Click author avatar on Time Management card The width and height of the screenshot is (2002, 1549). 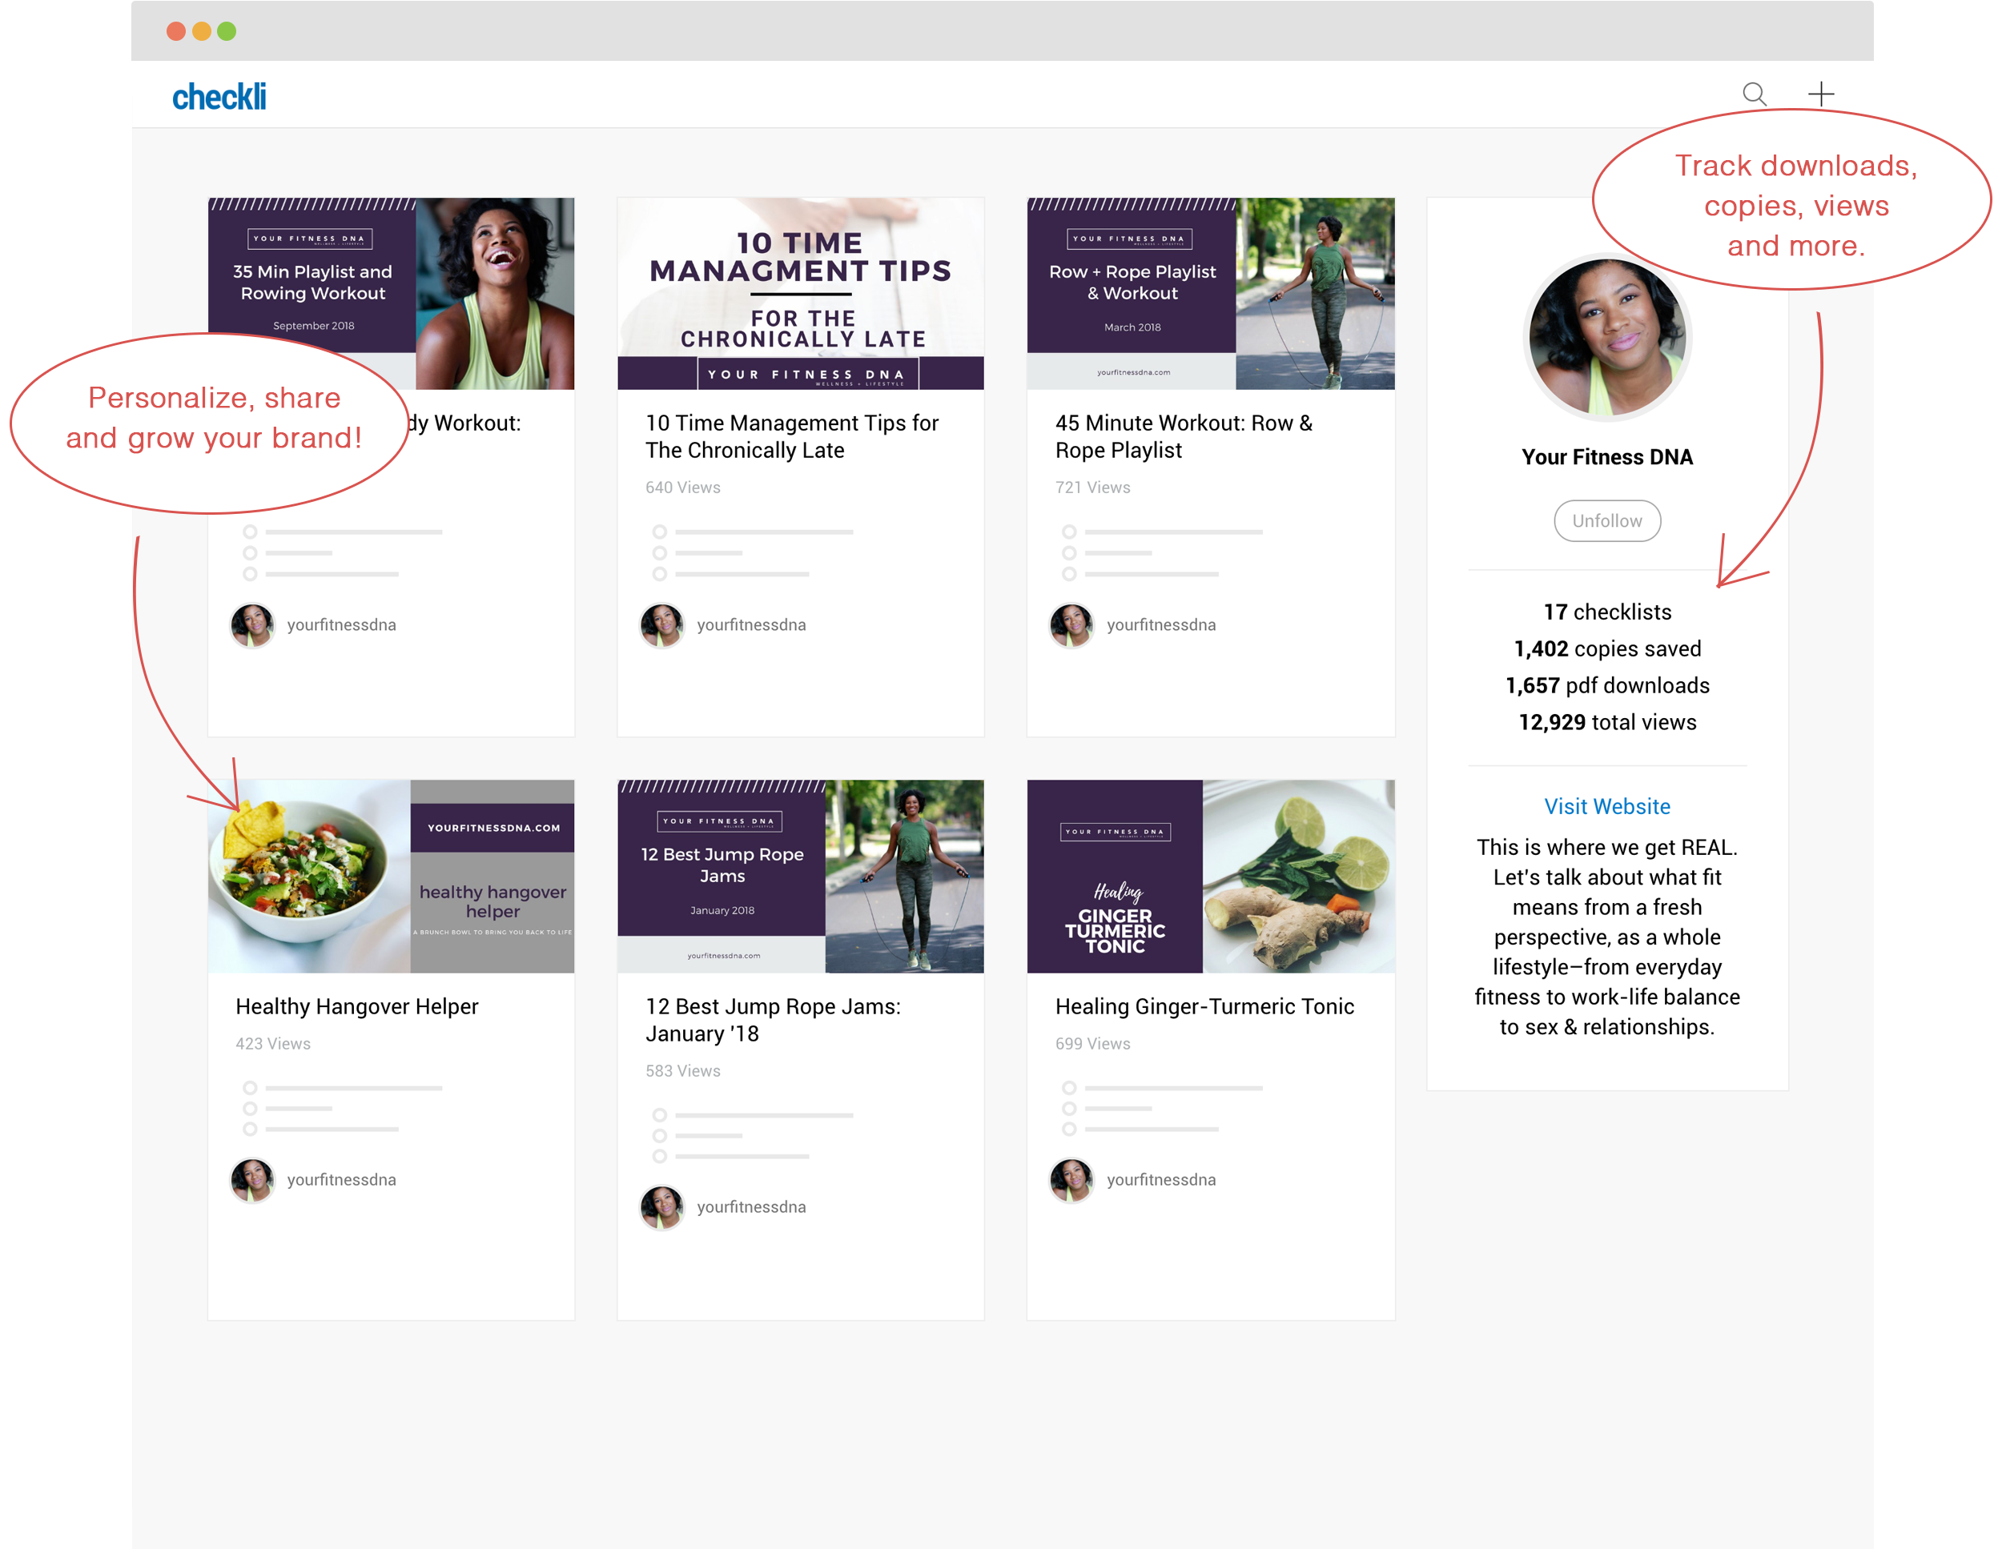(x=661, y=625)
